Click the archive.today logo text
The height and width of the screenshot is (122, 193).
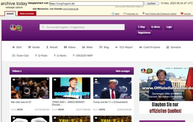point(14,4)
